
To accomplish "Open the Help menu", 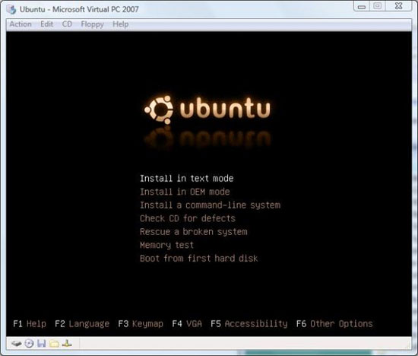I will pos(121,24).
